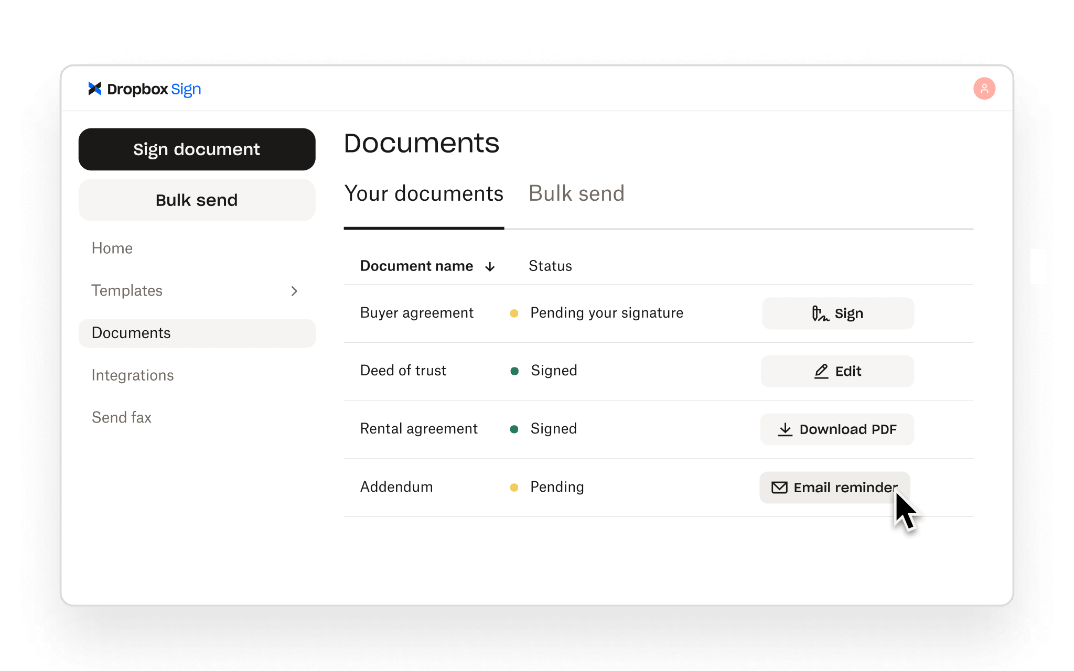The image size is (1074, 671).
Task: Send Email reminder for Addendum
Action: coord(834,488)
